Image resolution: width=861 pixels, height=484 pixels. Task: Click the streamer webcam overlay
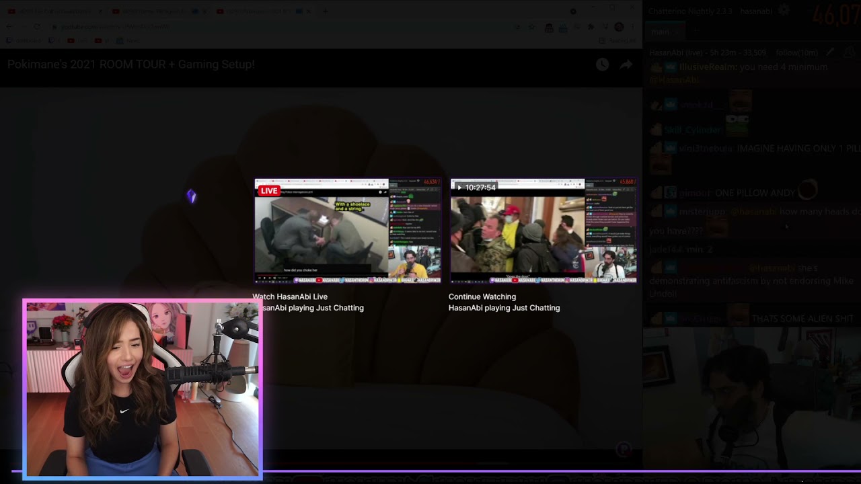click(x=143, y=389)
